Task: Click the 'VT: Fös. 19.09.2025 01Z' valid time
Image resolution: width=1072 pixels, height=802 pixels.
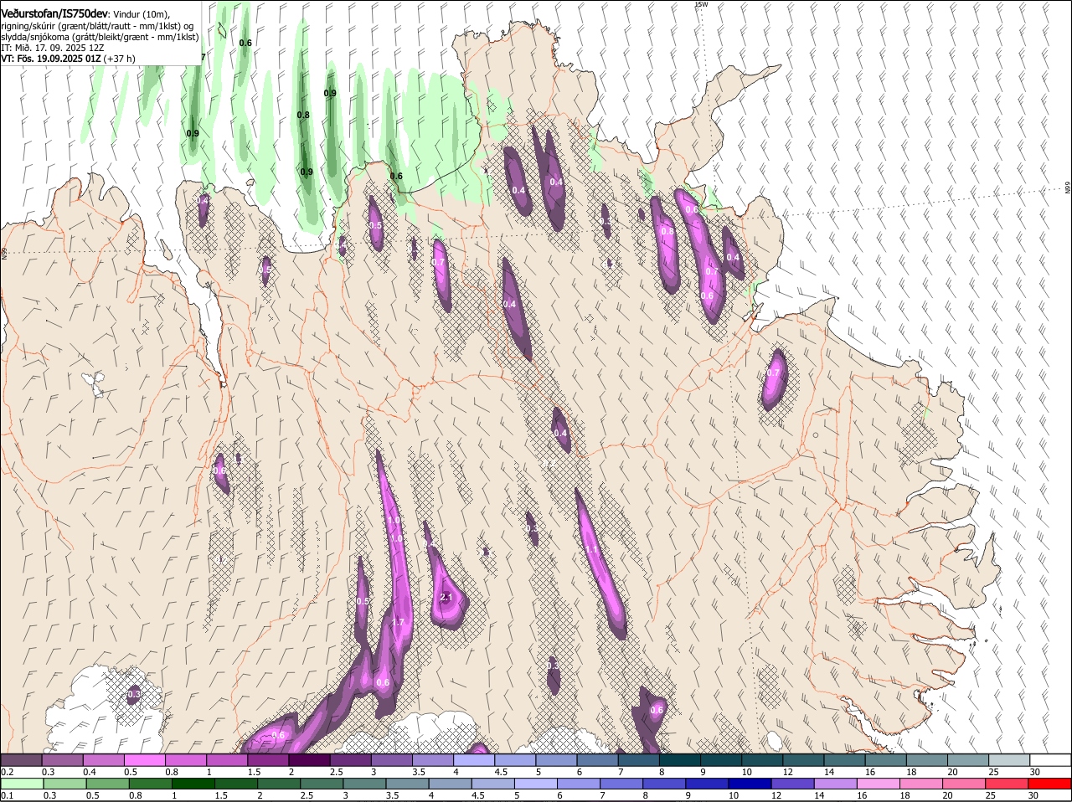Action: point(51,59)
